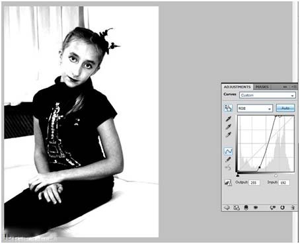The width and height of the screenshot is (300, 244).
Task: Select the lower curve control point
Action: click(259, 168)
